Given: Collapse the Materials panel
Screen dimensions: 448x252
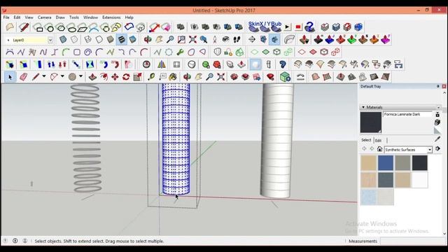Looking at the screenshot, I should coord(363,107).
